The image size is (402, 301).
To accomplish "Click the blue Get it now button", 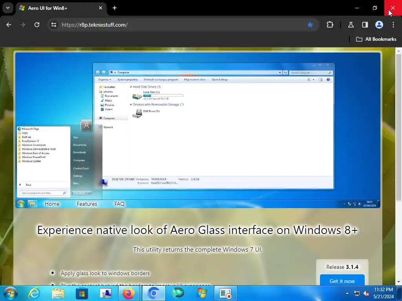I will coord(342,281).
